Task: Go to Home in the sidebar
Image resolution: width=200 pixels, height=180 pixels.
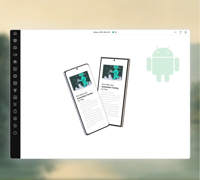Action: (15, 33)
